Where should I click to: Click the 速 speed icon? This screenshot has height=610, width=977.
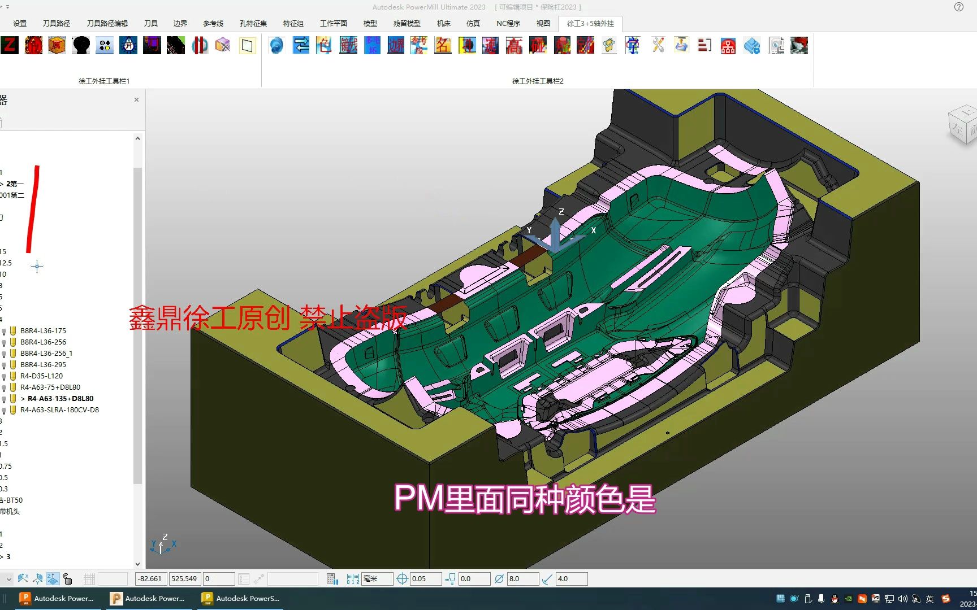pyautogui.click(x=490, y=45)
